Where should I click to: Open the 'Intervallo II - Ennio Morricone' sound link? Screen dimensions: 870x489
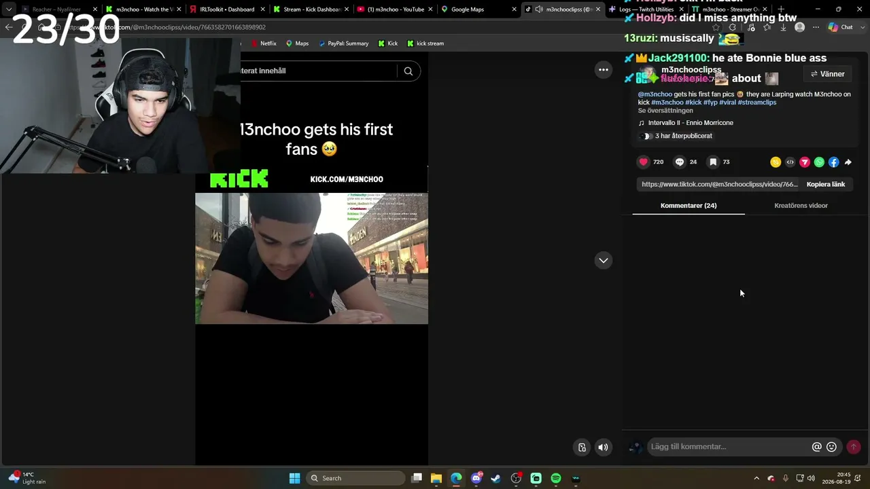691,123
